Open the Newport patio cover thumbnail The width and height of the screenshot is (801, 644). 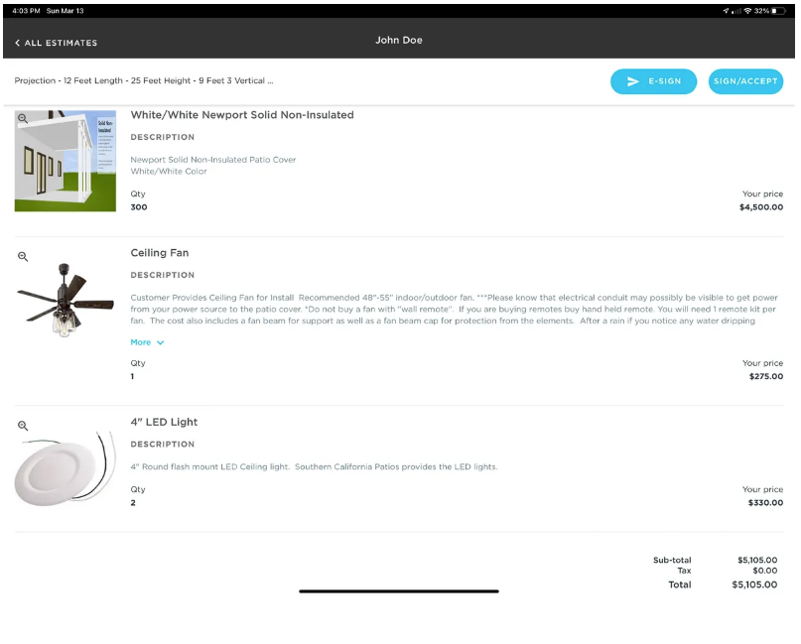(x=66, y=161)
